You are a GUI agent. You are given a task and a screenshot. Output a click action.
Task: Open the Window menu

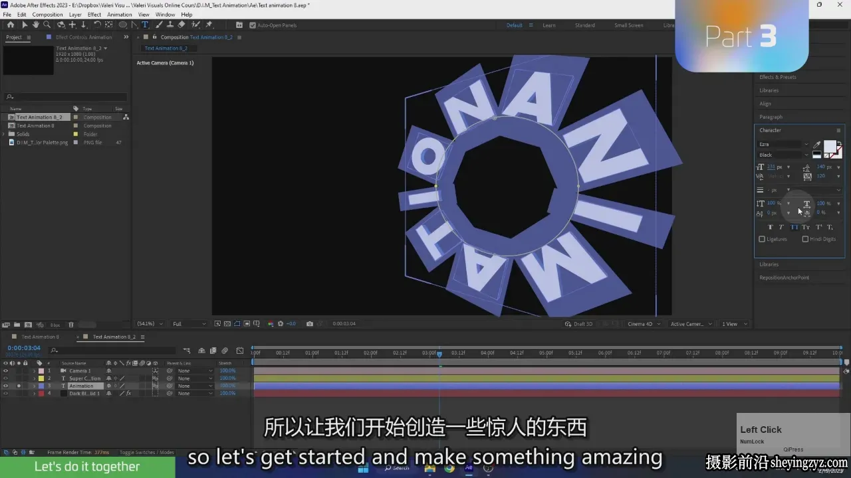pos(166,15)
